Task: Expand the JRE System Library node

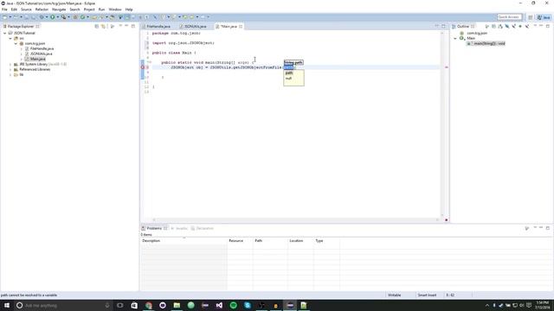Action: 10,64
